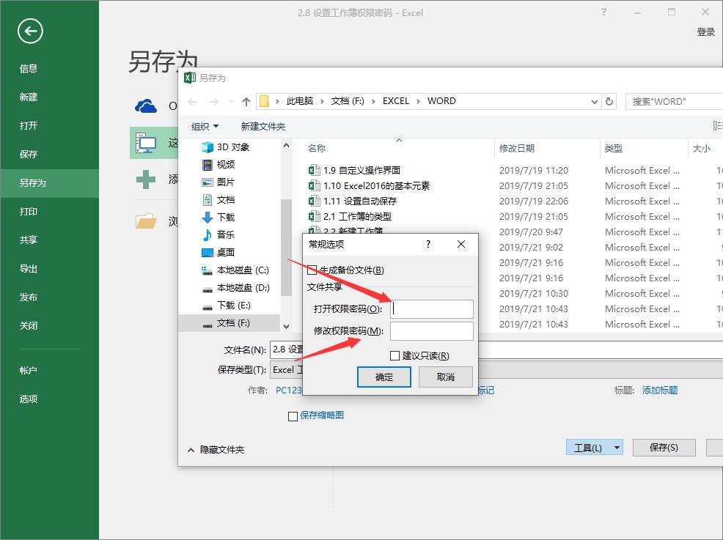Click the back arrow circle icon

tap(31, 31)
